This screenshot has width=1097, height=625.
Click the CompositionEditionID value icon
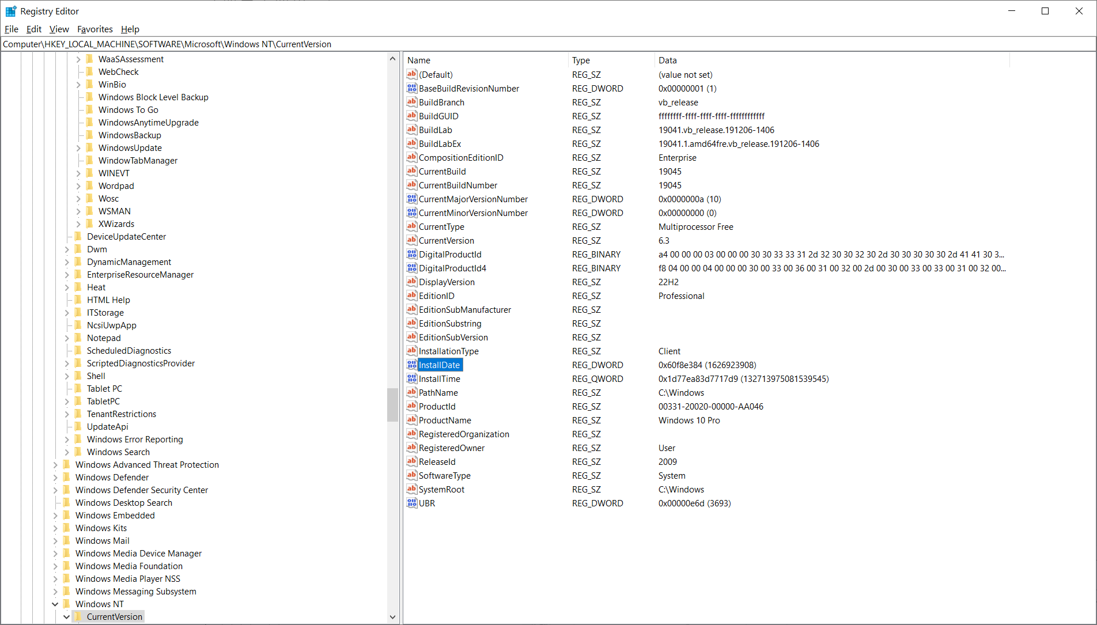tap(411, 157)
